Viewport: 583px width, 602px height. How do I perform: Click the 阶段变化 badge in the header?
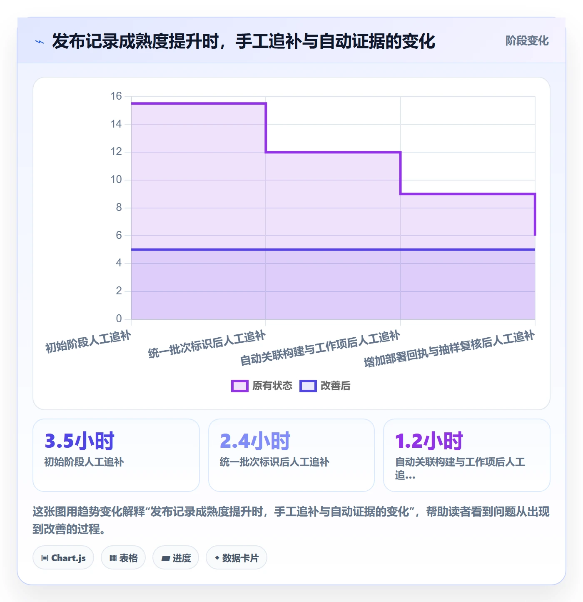pyautogui.click(x=527, y=41)
